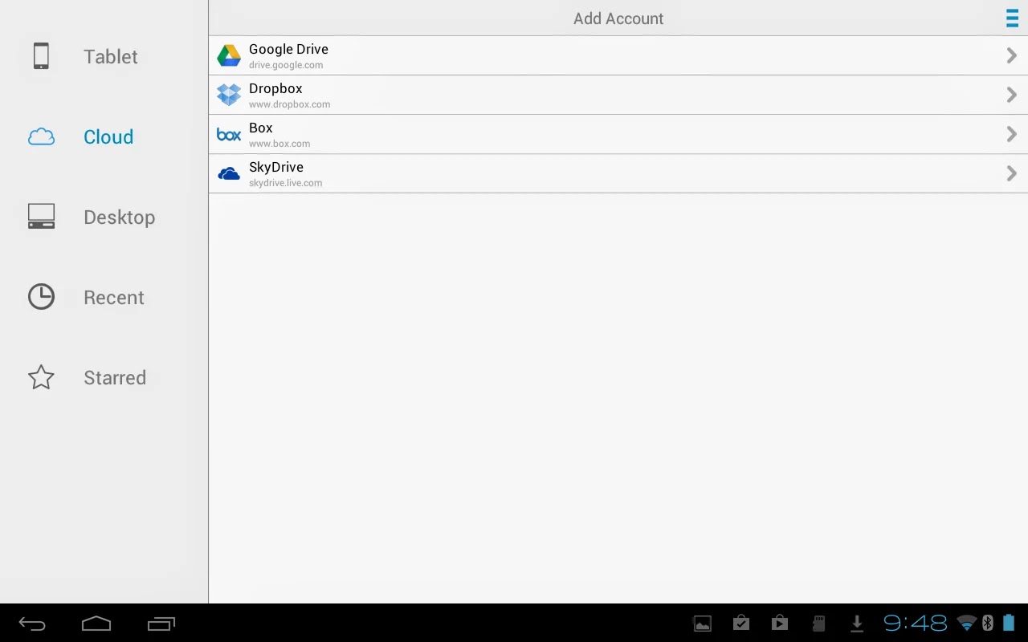This screenshot has height=642, width=1028.
Task: Add a Dropbox account from the list
Action: click(562, 94)
